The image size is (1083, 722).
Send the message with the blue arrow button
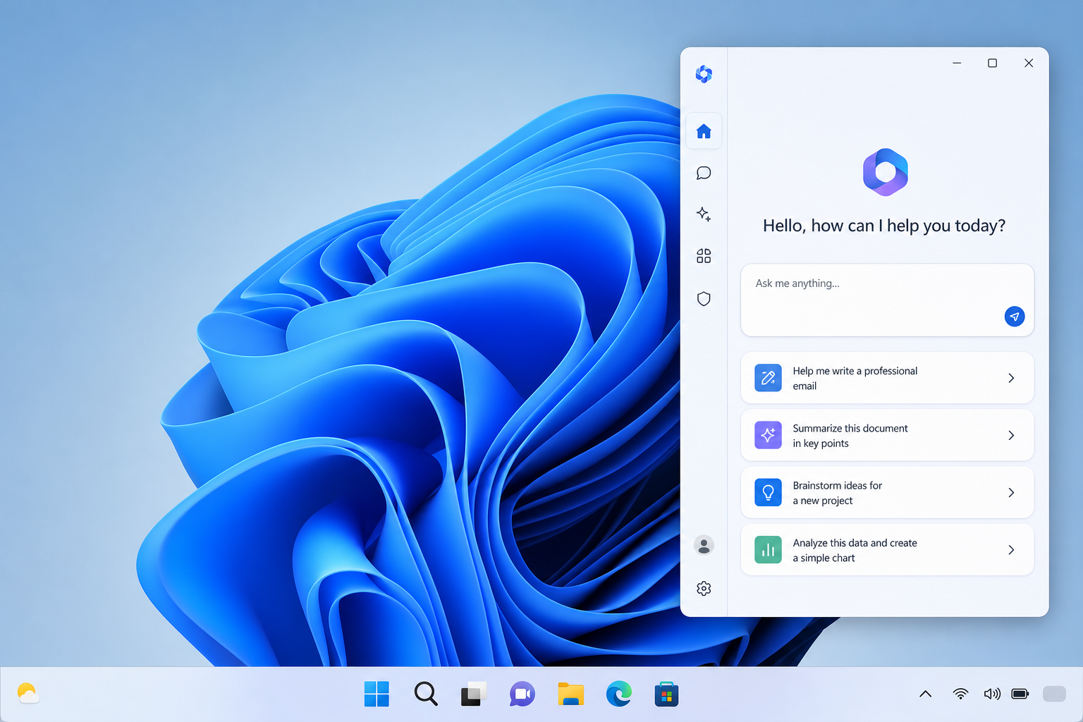point(1015,317)
